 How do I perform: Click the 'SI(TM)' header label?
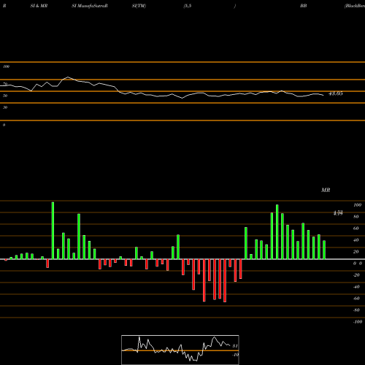pyautogui.click(x=139, y=6)
